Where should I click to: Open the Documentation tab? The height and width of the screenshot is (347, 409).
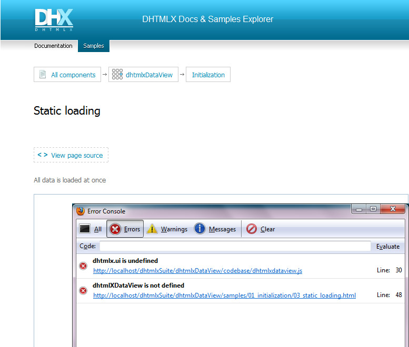tap(53, 46)
